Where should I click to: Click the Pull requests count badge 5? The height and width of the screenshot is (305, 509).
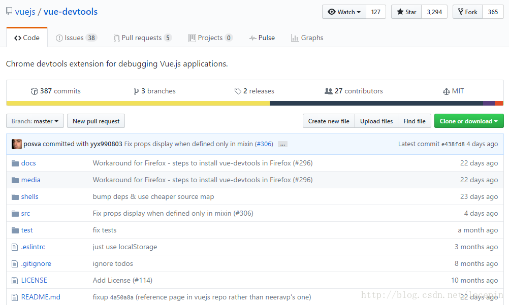pyautogui.click(x=168, y=38)
